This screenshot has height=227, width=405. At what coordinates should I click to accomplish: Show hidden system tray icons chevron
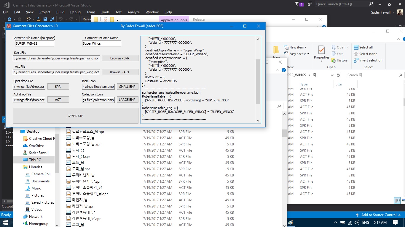point(335,223)
